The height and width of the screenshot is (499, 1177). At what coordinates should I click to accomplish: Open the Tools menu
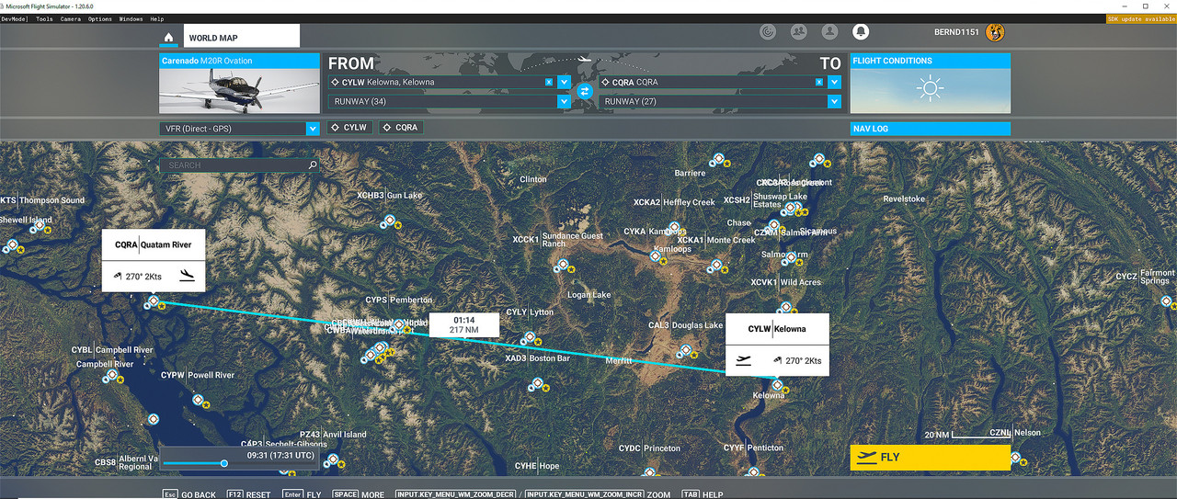(x=44, y=18)
